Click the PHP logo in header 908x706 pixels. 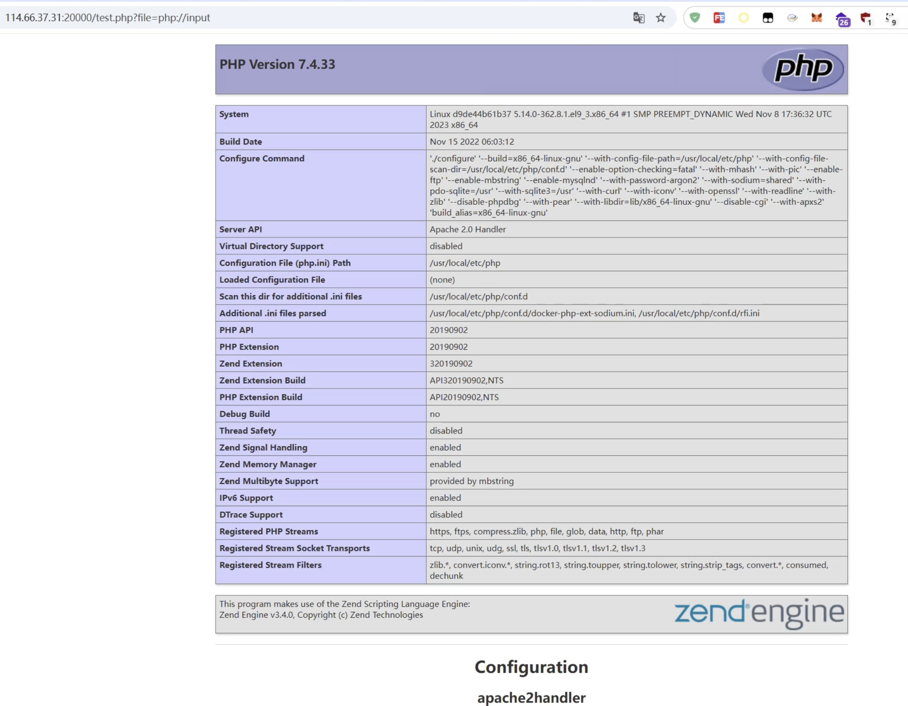pos(803,69)
